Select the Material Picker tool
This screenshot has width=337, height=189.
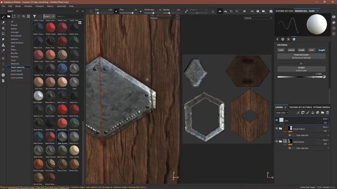pyautogui.click(x=3, y=51)
